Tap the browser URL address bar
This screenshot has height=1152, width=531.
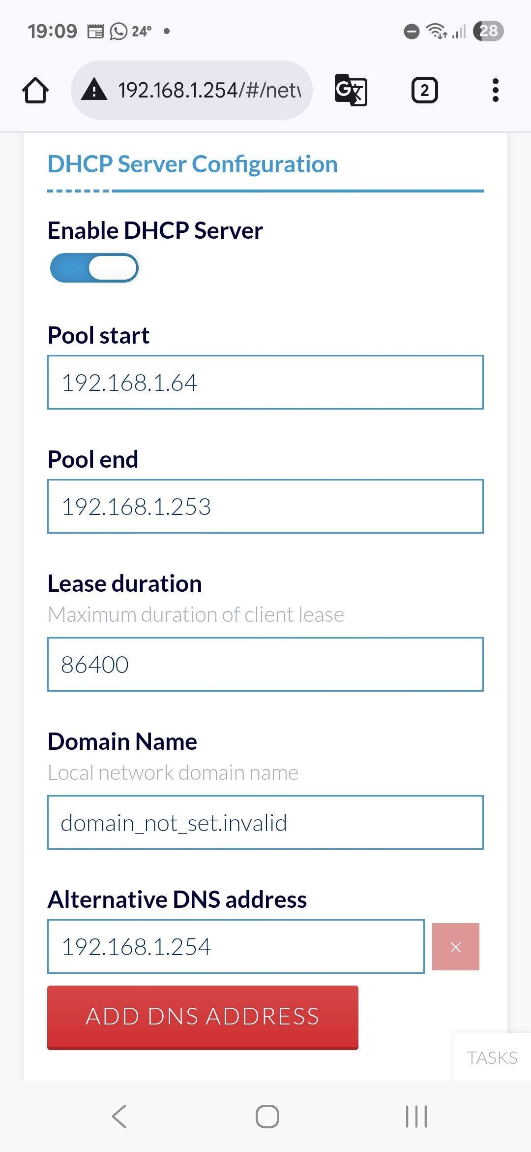click(x=209, y=91)
